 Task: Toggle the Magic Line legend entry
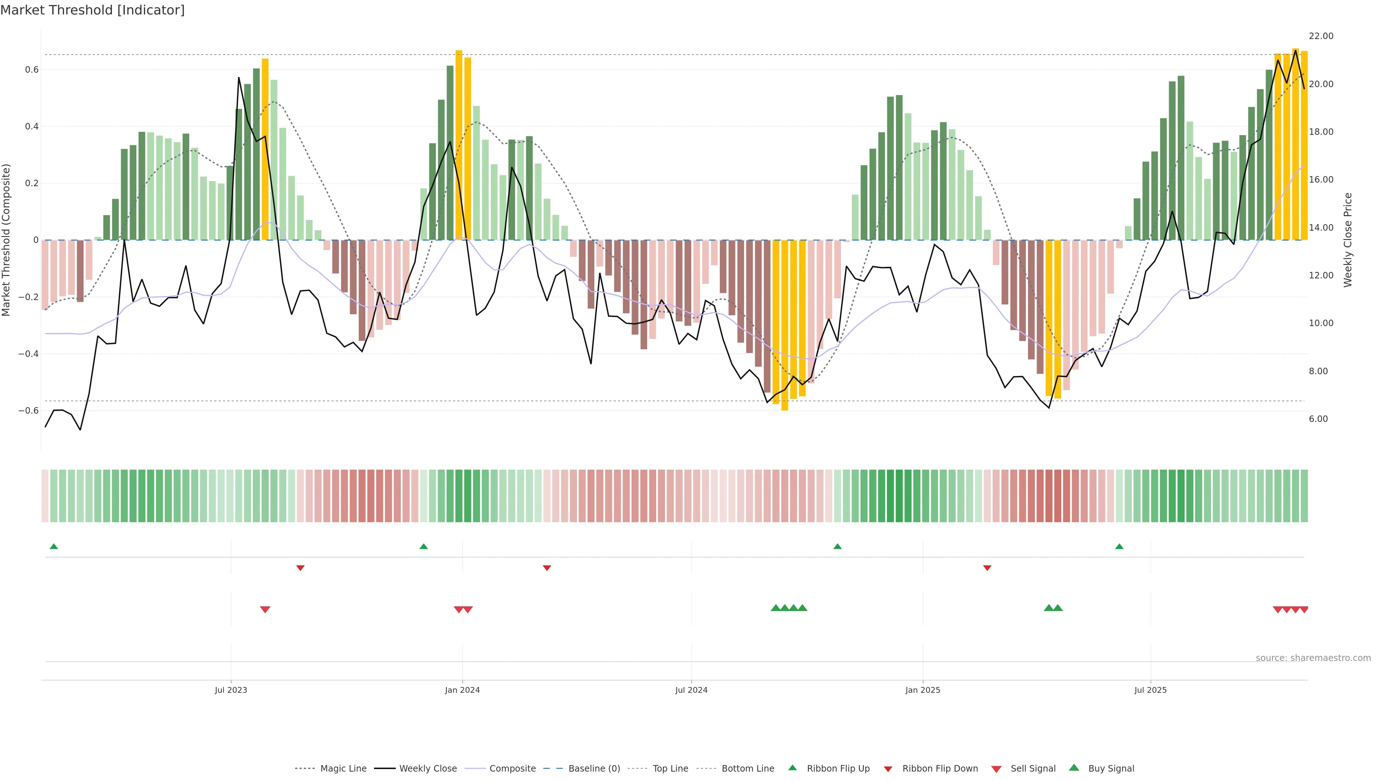[x=343, y=769]
